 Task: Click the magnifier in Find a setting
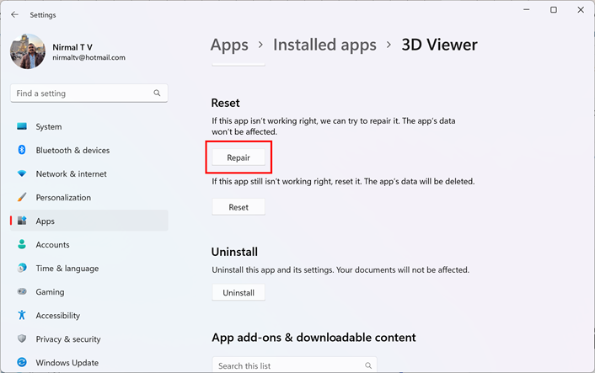coord(157,93)
